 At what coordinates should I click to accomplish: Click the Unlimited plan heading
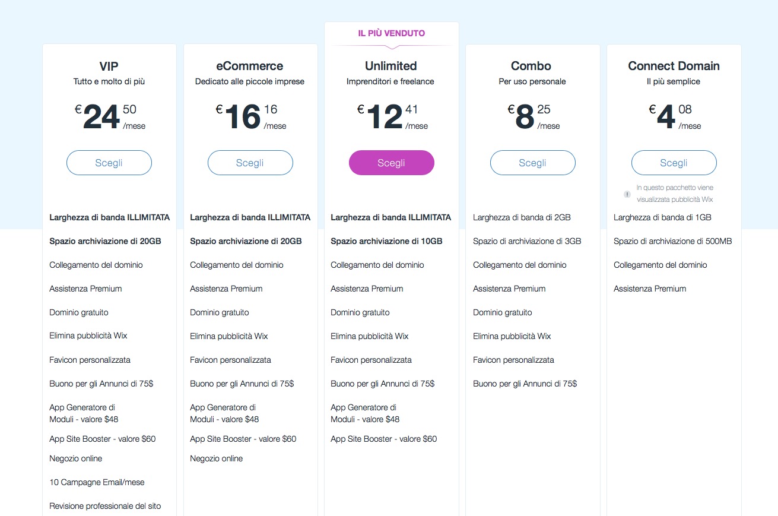point(391,66)
